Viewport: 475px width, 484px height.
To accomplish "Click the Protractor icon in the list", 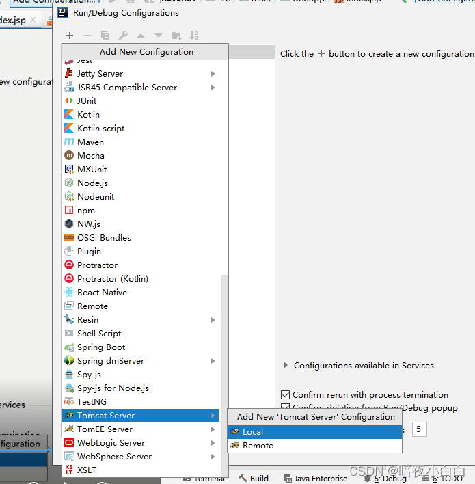I will click(x=69, y=265).
